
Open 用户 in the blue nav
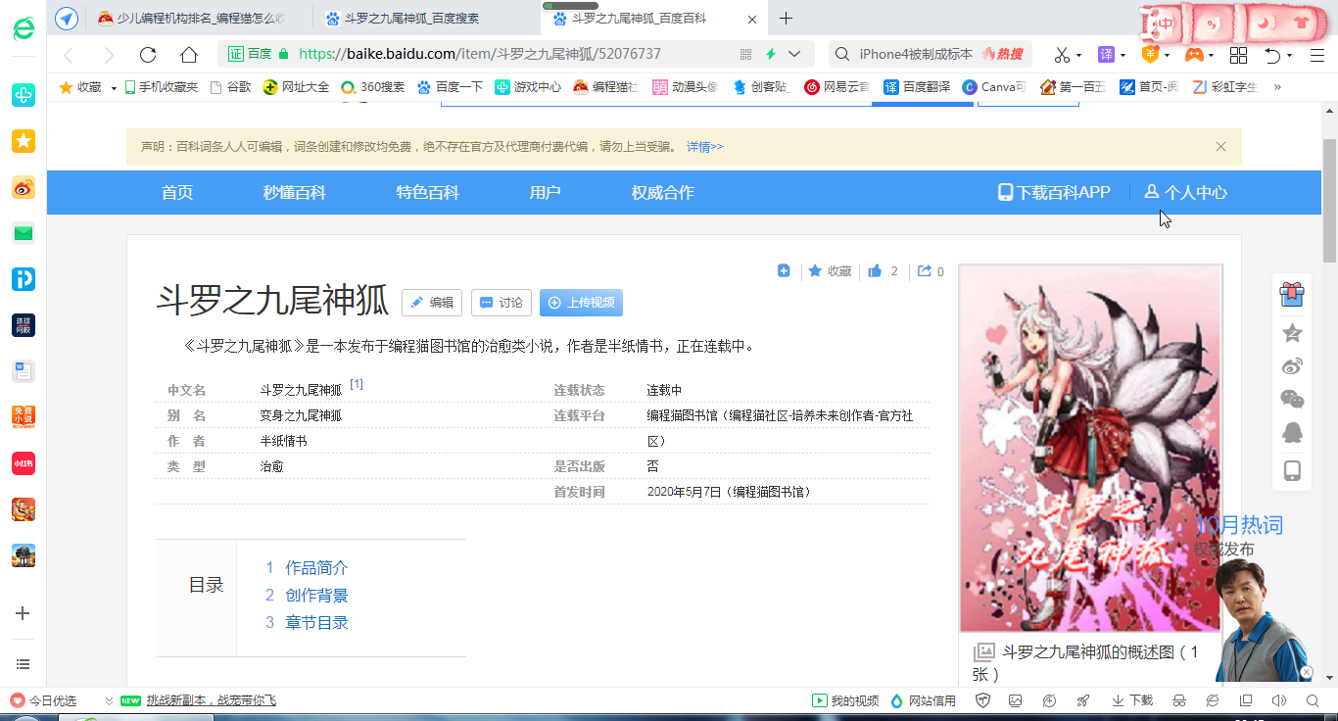click(546, 193)
